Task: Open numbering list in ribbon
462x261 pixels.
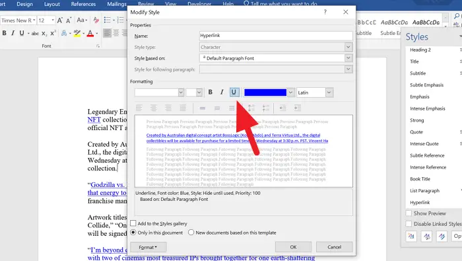Action: 120,20
